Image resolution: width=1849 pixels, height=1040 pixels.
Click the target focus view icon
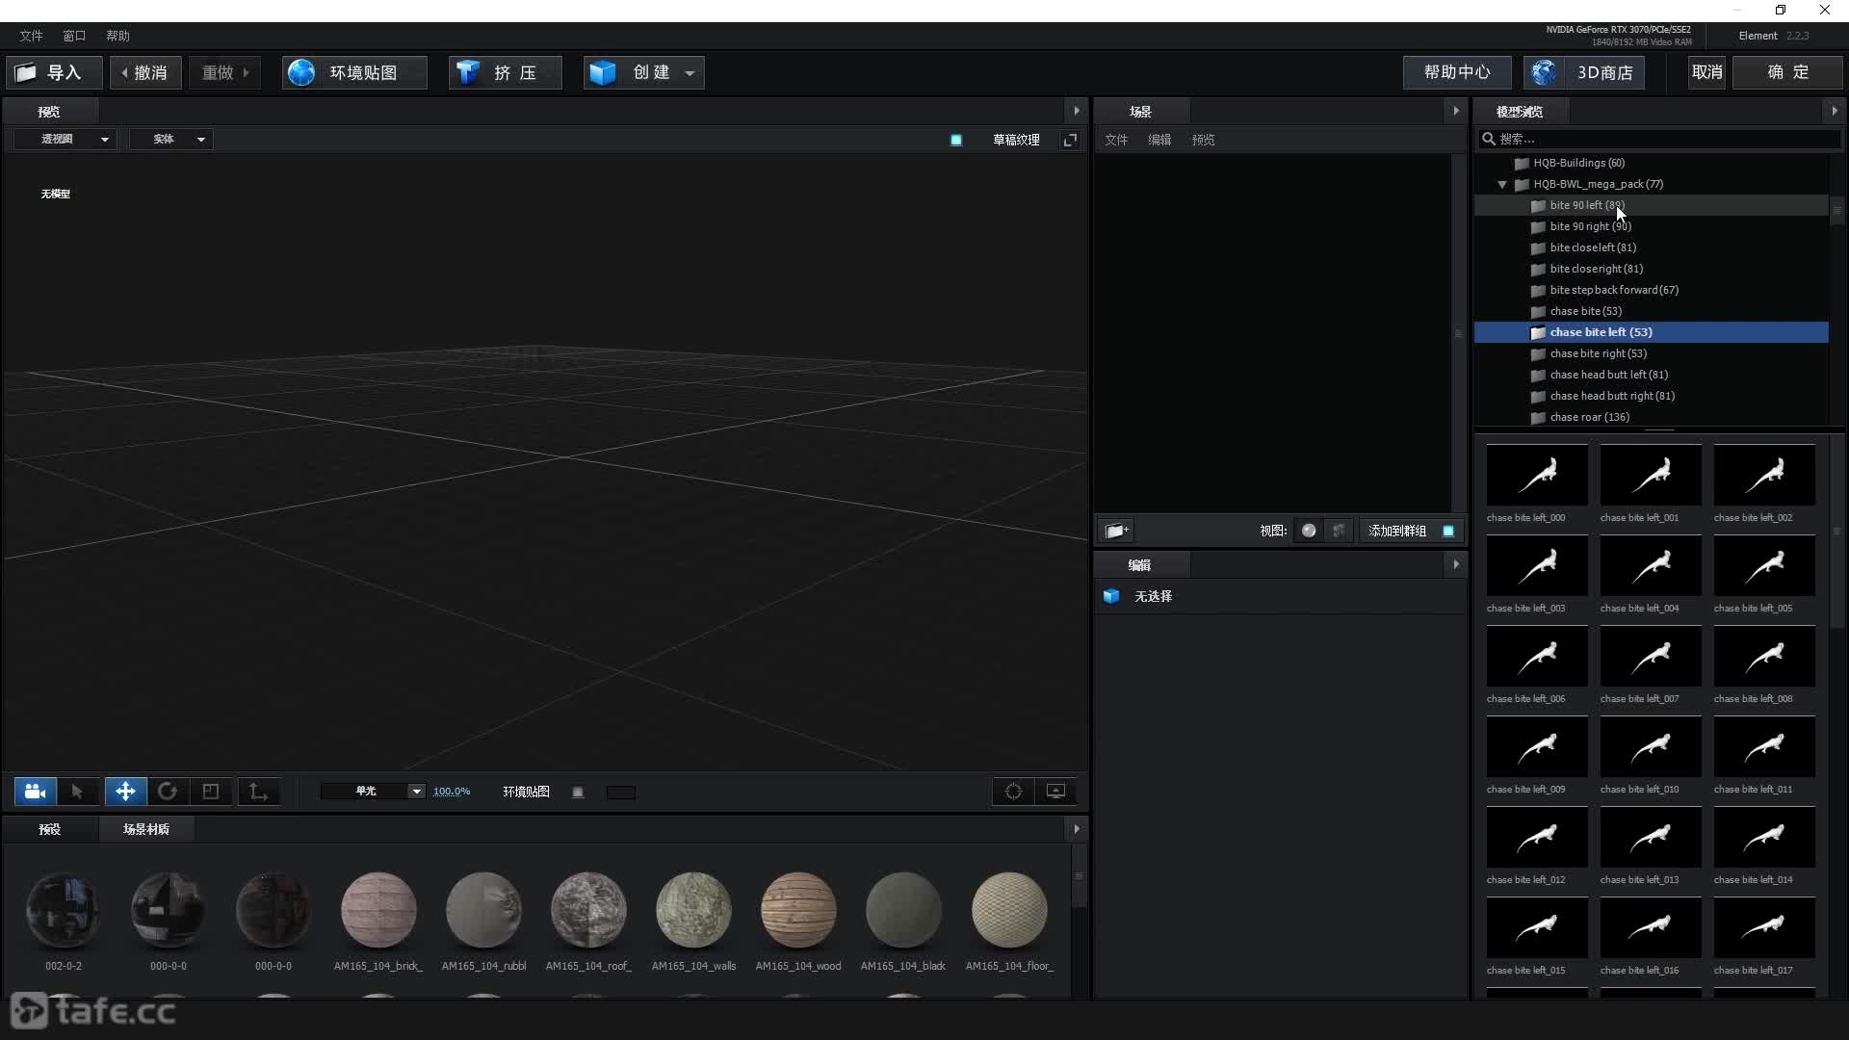1013,792
